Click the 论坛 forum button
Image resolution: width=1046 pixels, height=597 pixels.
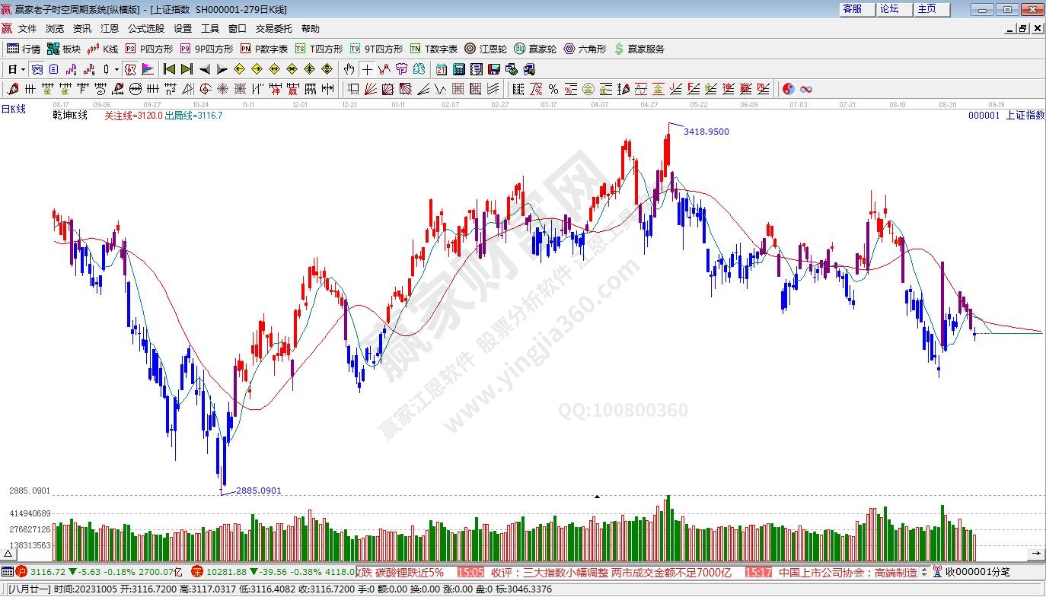(889, 9)
